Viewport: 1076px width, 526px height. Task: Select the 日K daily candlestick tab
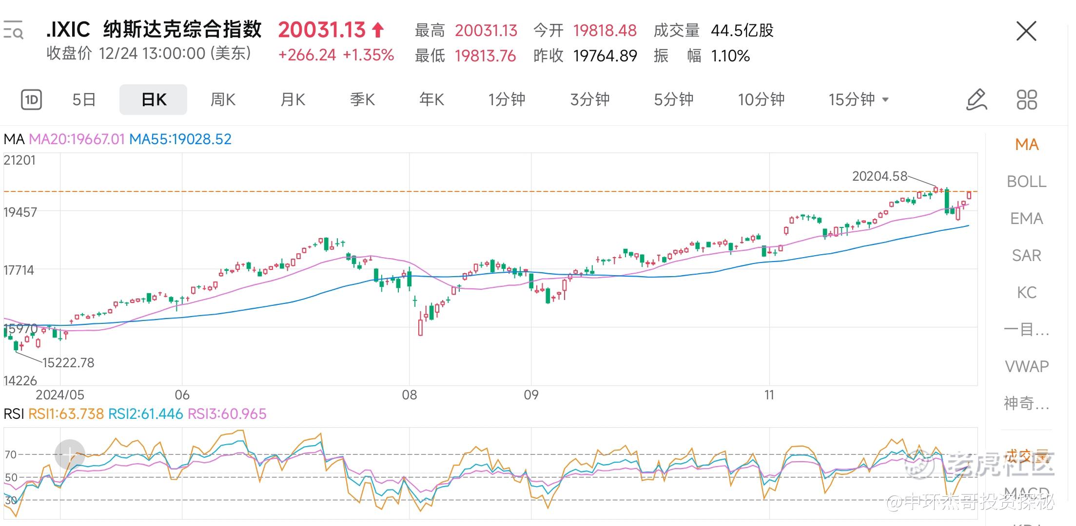(x=154, y=100)
